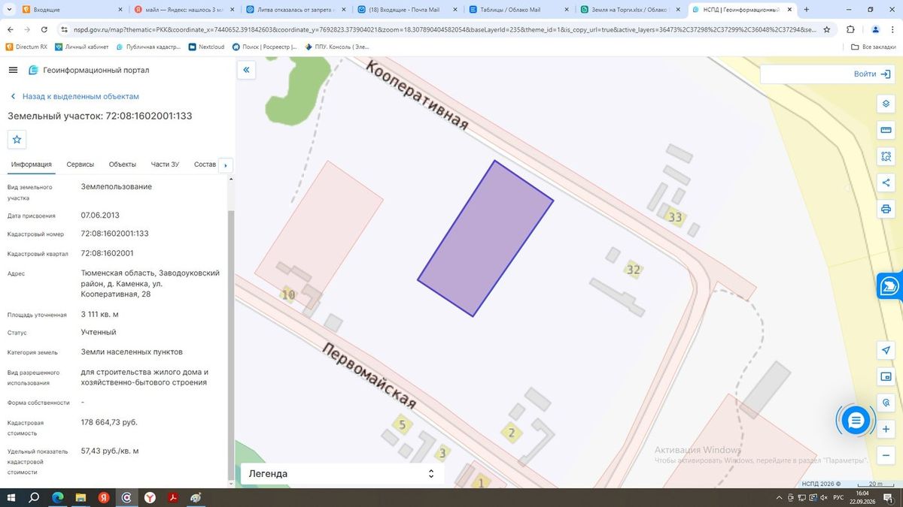Zoom in on the map with the plus button
The height and width of the screenshot is (507, 903).
886,429
